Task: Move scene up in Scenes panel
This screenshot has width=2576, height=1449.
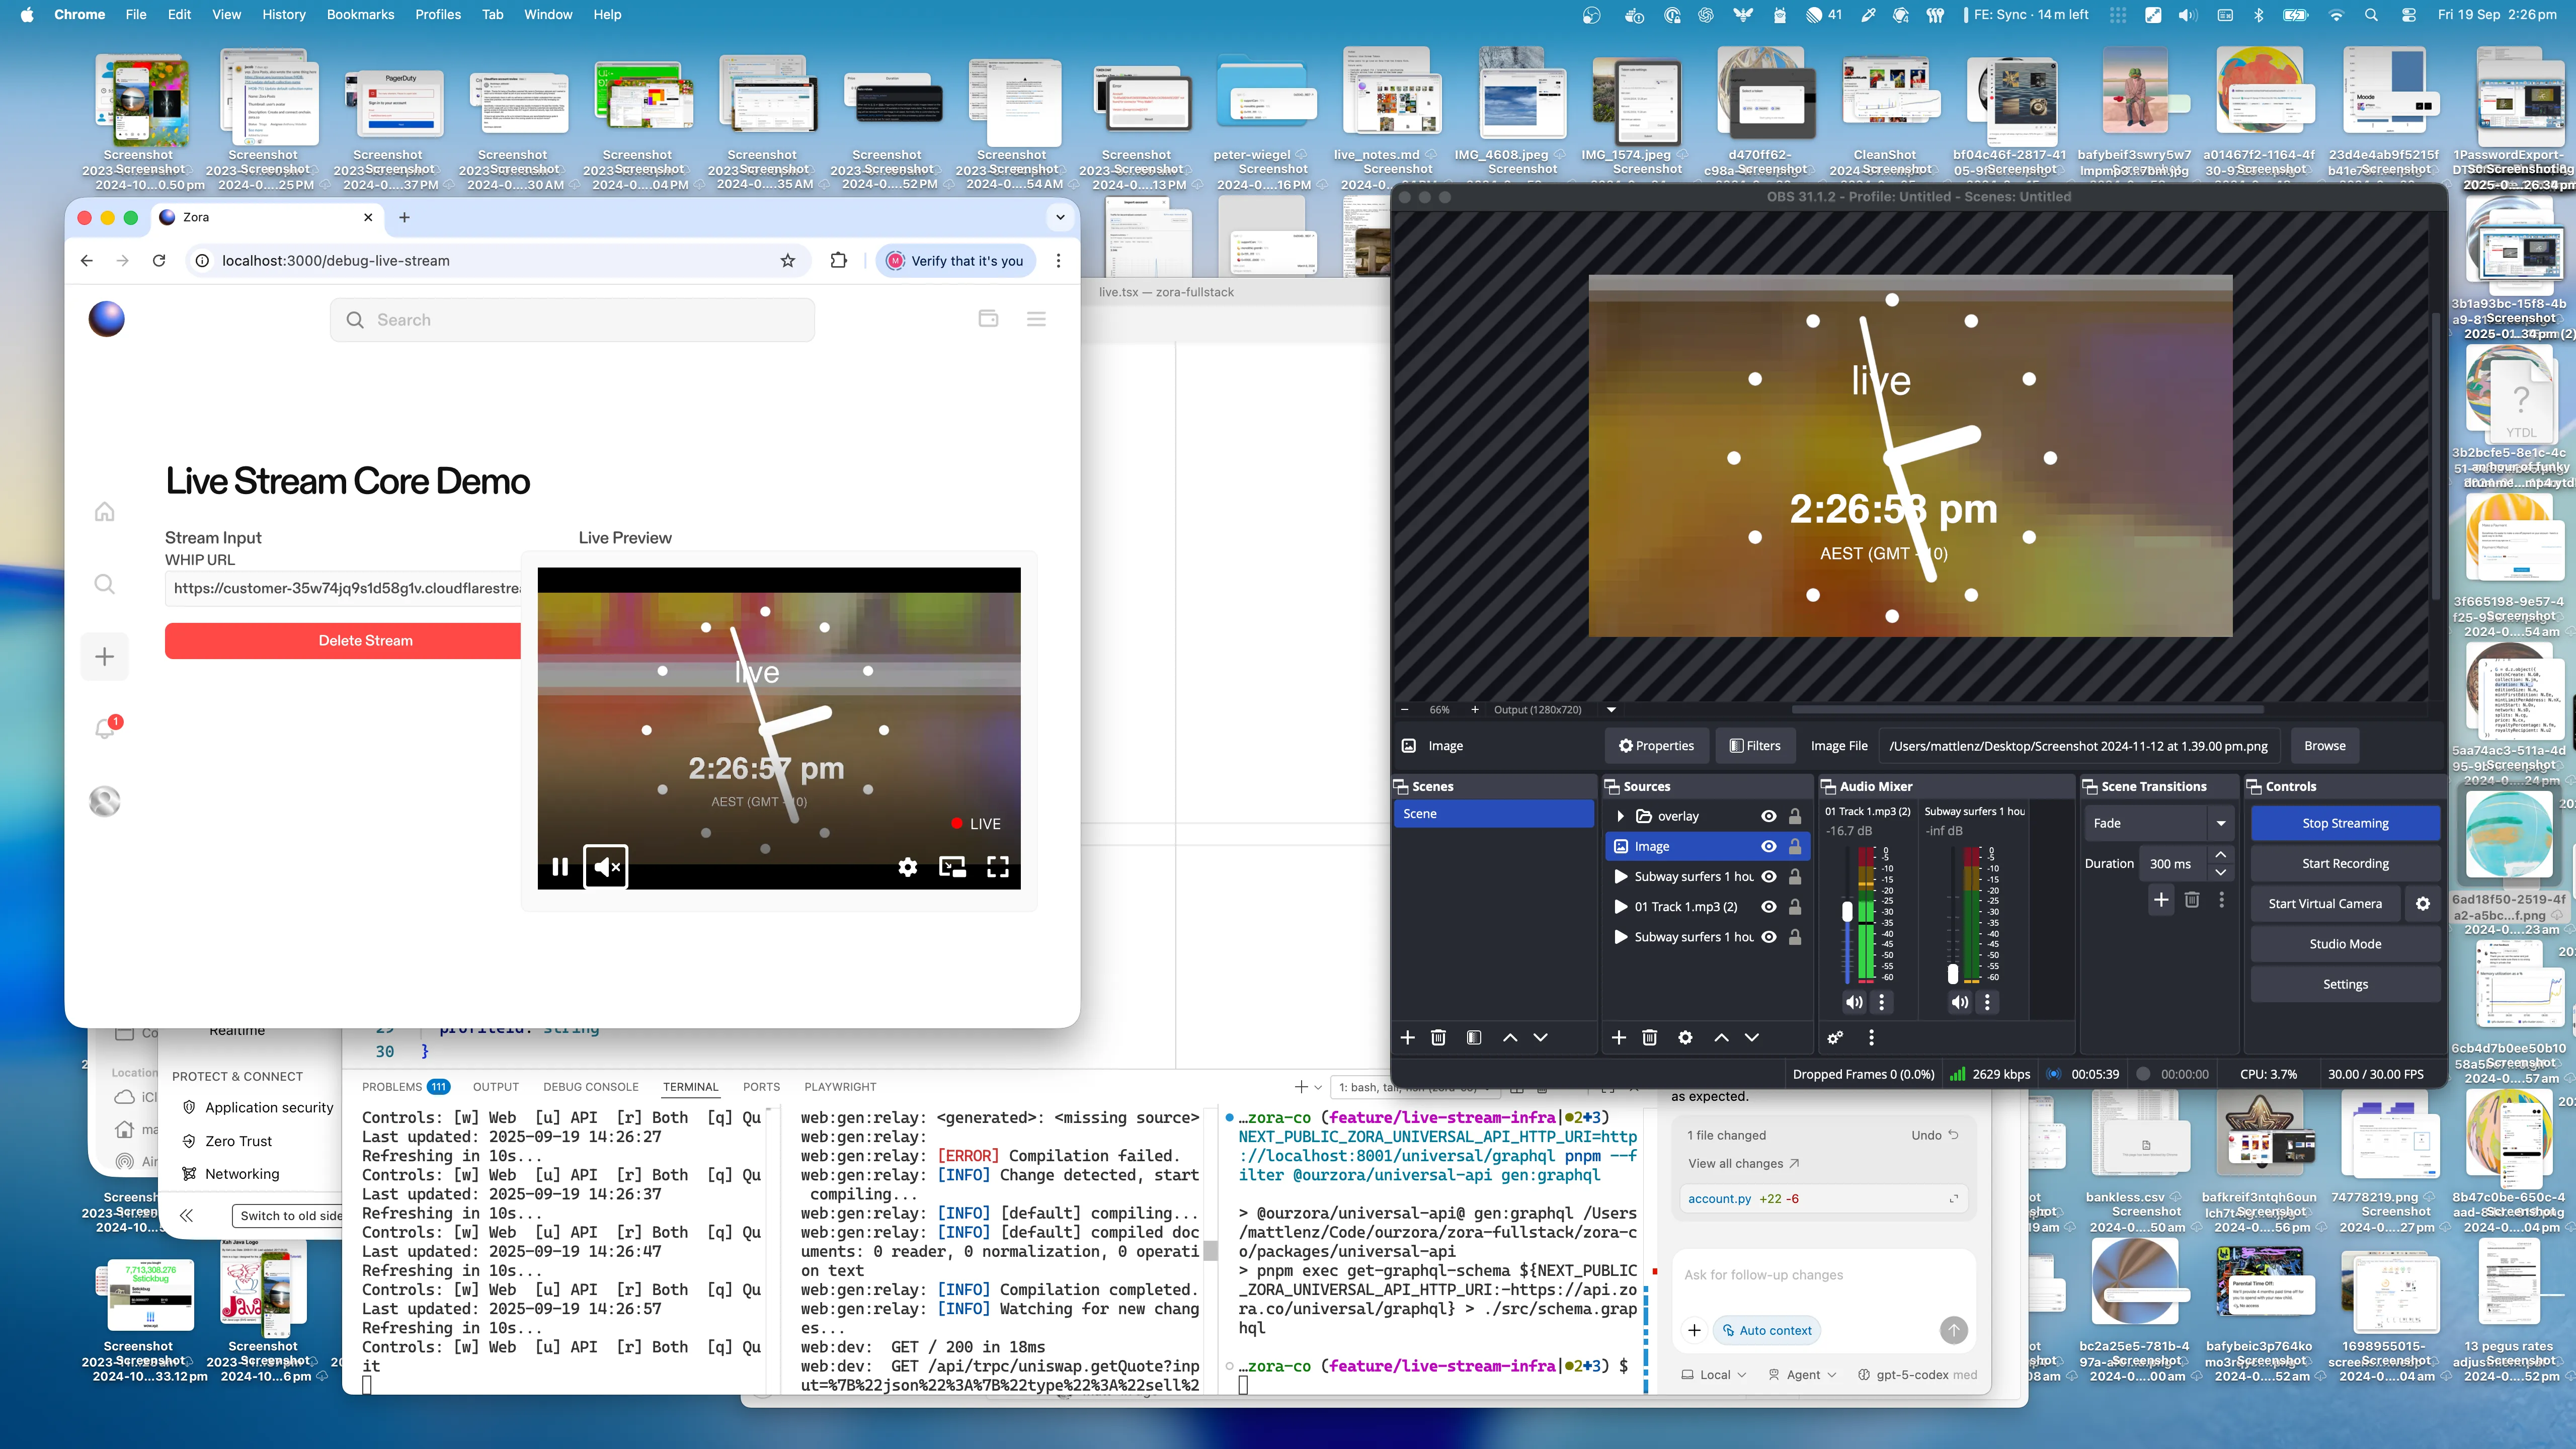Action: [x=1510, y=1037]
